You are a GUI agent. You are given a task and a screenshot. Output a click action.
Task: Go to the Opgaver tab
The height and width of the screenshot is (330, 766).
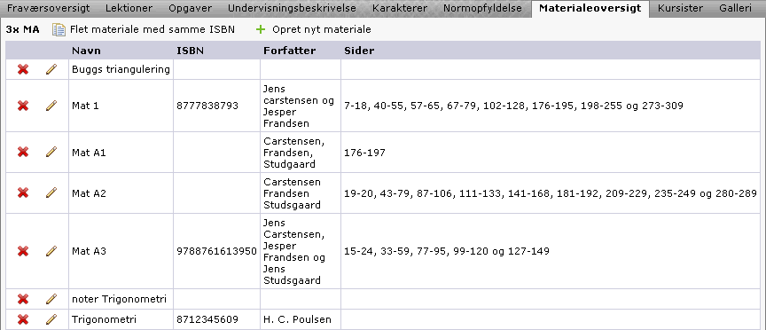pos(190,8)
